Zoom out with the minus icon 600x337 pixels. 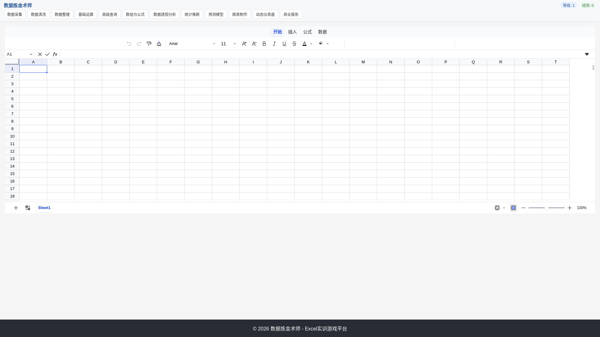pos(523,208)
